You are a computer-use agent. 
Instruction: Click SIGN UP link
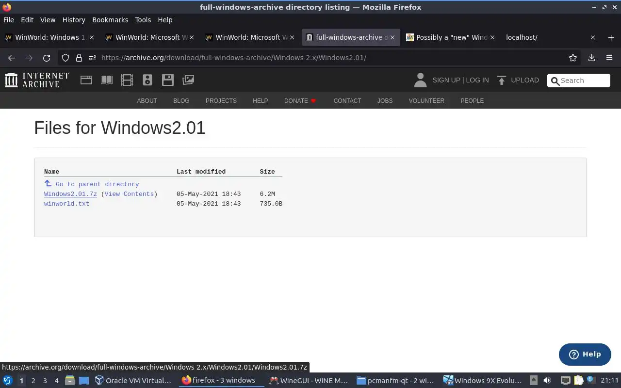tap(446, 80)
